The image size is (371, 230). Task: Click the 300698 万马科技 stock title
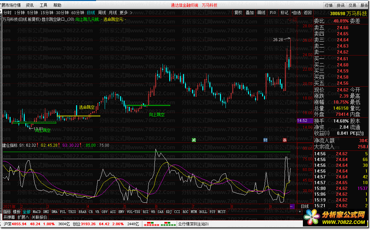[348, 13]
